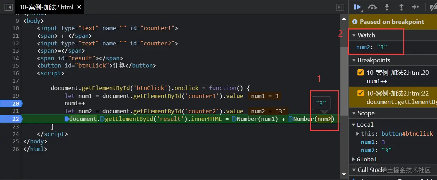Image resolution: width=437 pixels, height=180 pixels.
Task: Click the inline value num2 = "3"
Action: coord(268,111)
